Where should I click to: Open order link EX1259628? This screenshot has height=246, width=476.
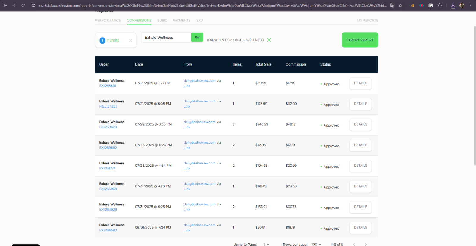(108, 127)
